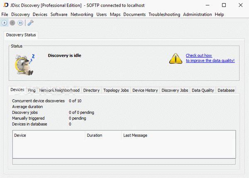Switch to the Device History tab

(x=145, y=90)
